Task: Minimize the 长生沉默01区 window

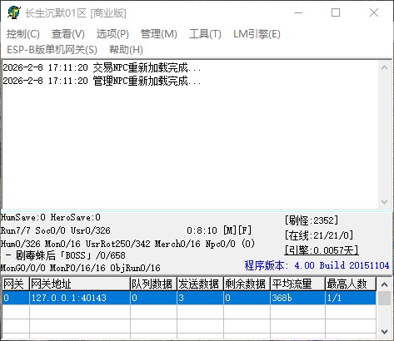Action: [x=298, y=12]
